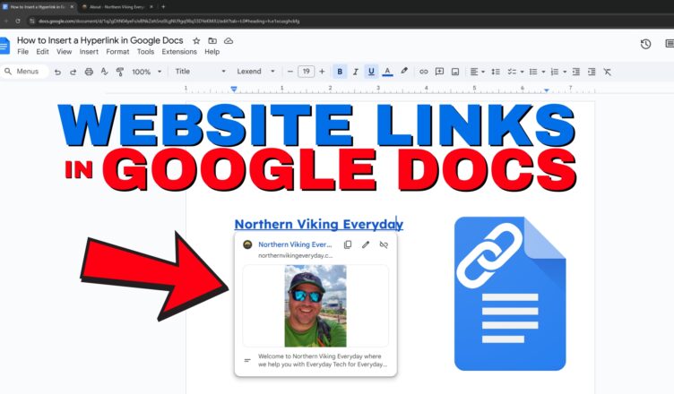Open Northern Viking Ever... link title in the preview card
Viewport: 674px width, 394px height.
[295, 244]
